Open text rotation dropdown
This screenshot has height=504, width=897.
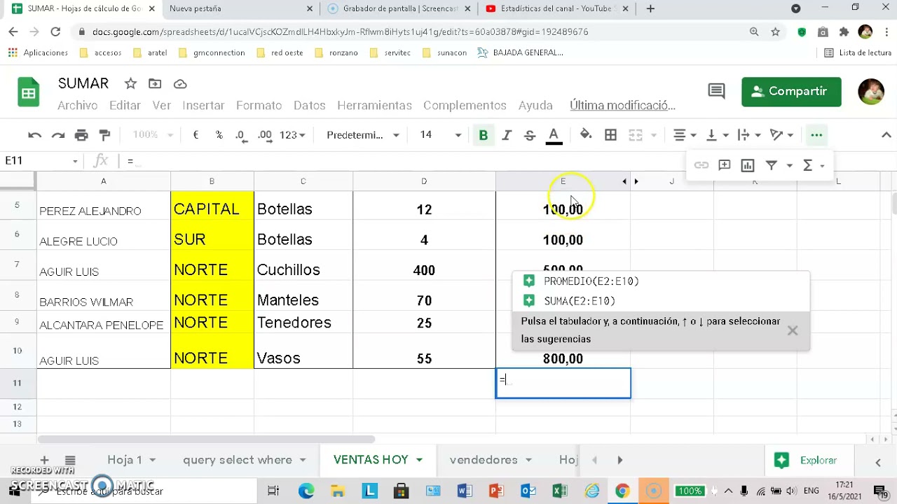[781, 135]
